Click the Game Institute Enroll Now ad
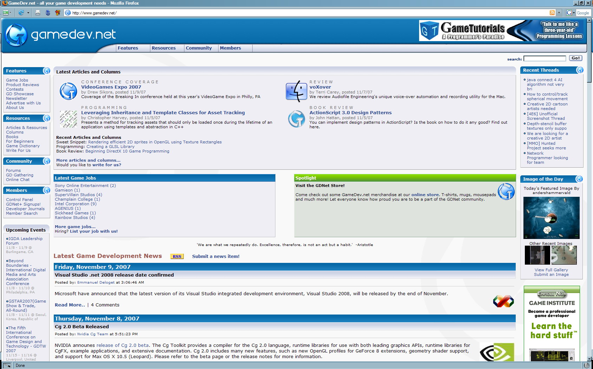Viewport: 593px width, 369px height. click(x=552, y=324)
